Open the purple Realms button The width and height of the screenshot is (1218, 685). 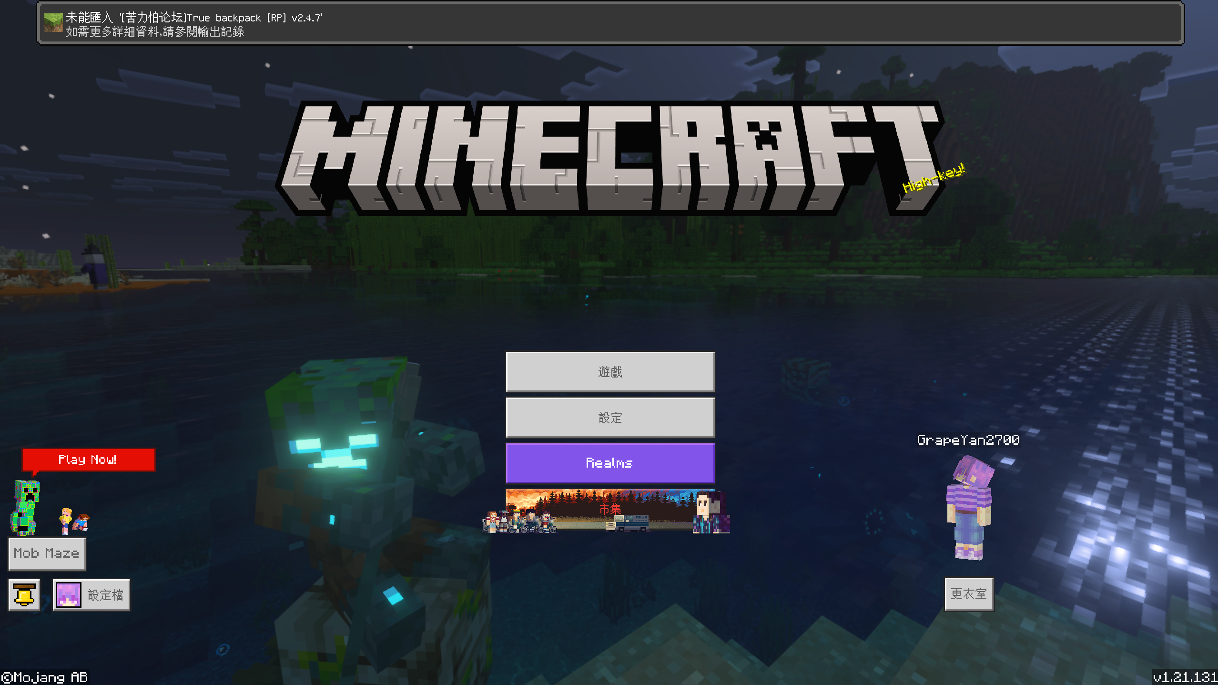610,463
